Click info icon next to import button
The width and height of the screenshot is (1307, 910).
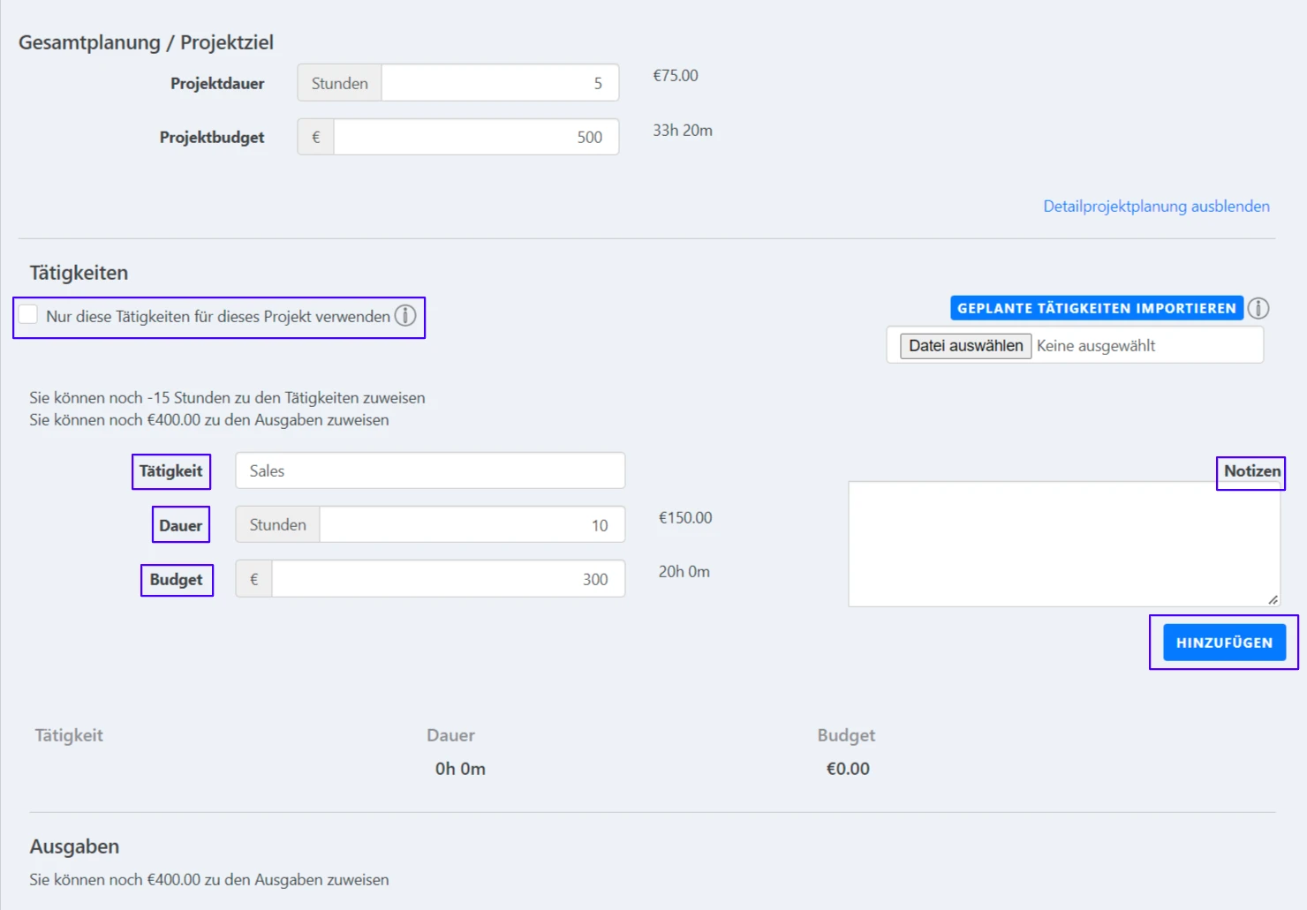(1258, 308)
